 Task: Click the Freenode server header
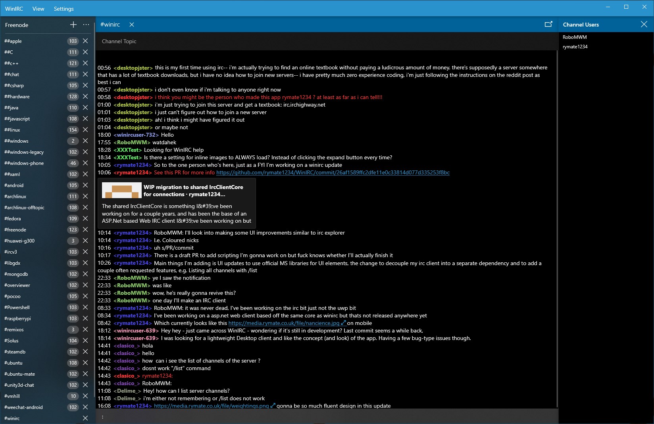click(x=17, y=25)
